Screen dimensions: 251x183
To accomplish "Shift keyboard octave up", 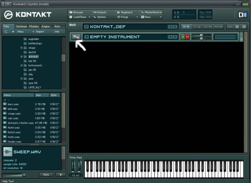I will coord(82,175).
